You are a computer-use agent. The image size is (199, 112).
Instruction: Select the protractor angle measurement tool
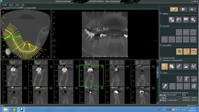[x=186, y=67]
